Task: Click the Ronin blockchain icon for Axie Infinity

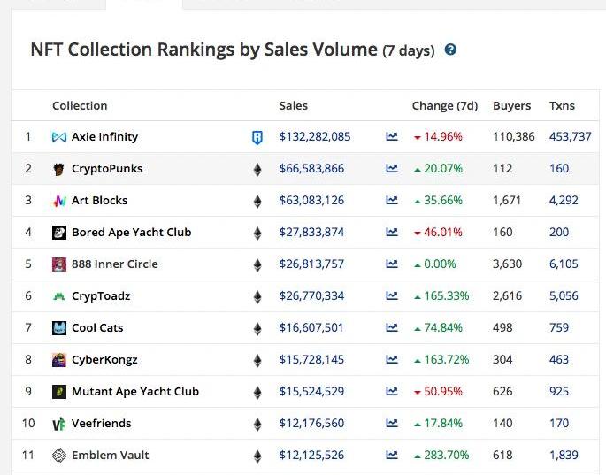Action: [x=257, y=137]
